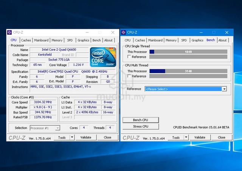The image size is (242, 171).
Task: Select SPD tab in left window
Action: pos(70,40)
